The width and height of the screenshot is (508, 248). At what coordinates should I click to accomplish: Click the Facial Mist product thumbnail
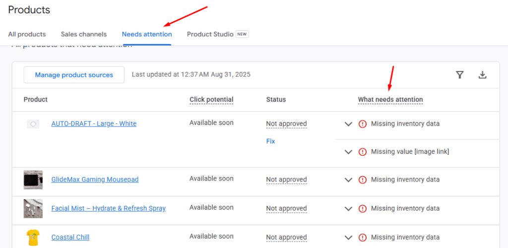coord(33,208)
